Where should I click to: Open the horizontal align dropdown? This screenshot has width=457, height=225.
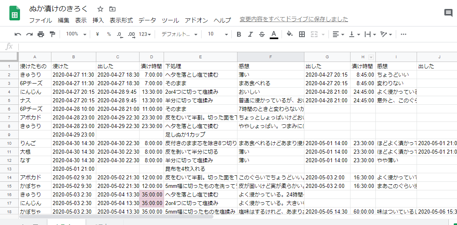pos(338,34)
